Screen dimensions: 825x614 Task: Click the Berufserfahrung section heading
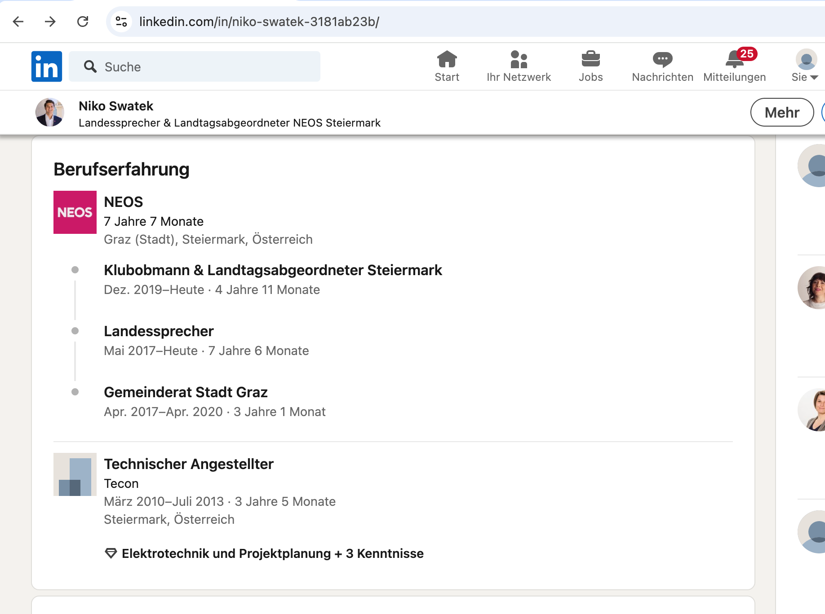[121, 170]
